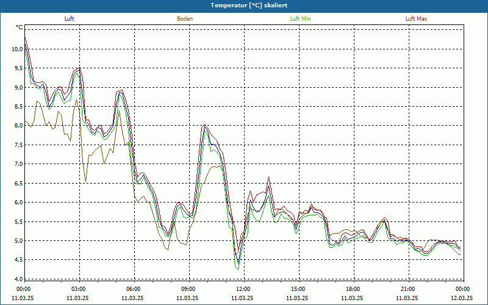Click the brown 'Boden' legend label
Screen dimensions: 488x305
pyautogui.click(x=185, y=19)
